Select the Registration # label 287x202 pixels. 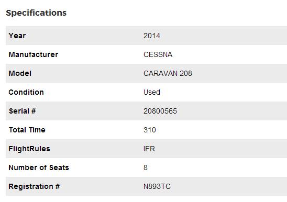click(x=34, y=186)
